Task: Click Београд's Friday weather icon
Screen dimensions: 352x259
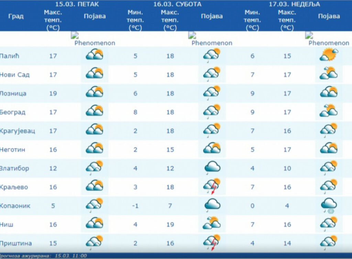Action: pos(95,111)
